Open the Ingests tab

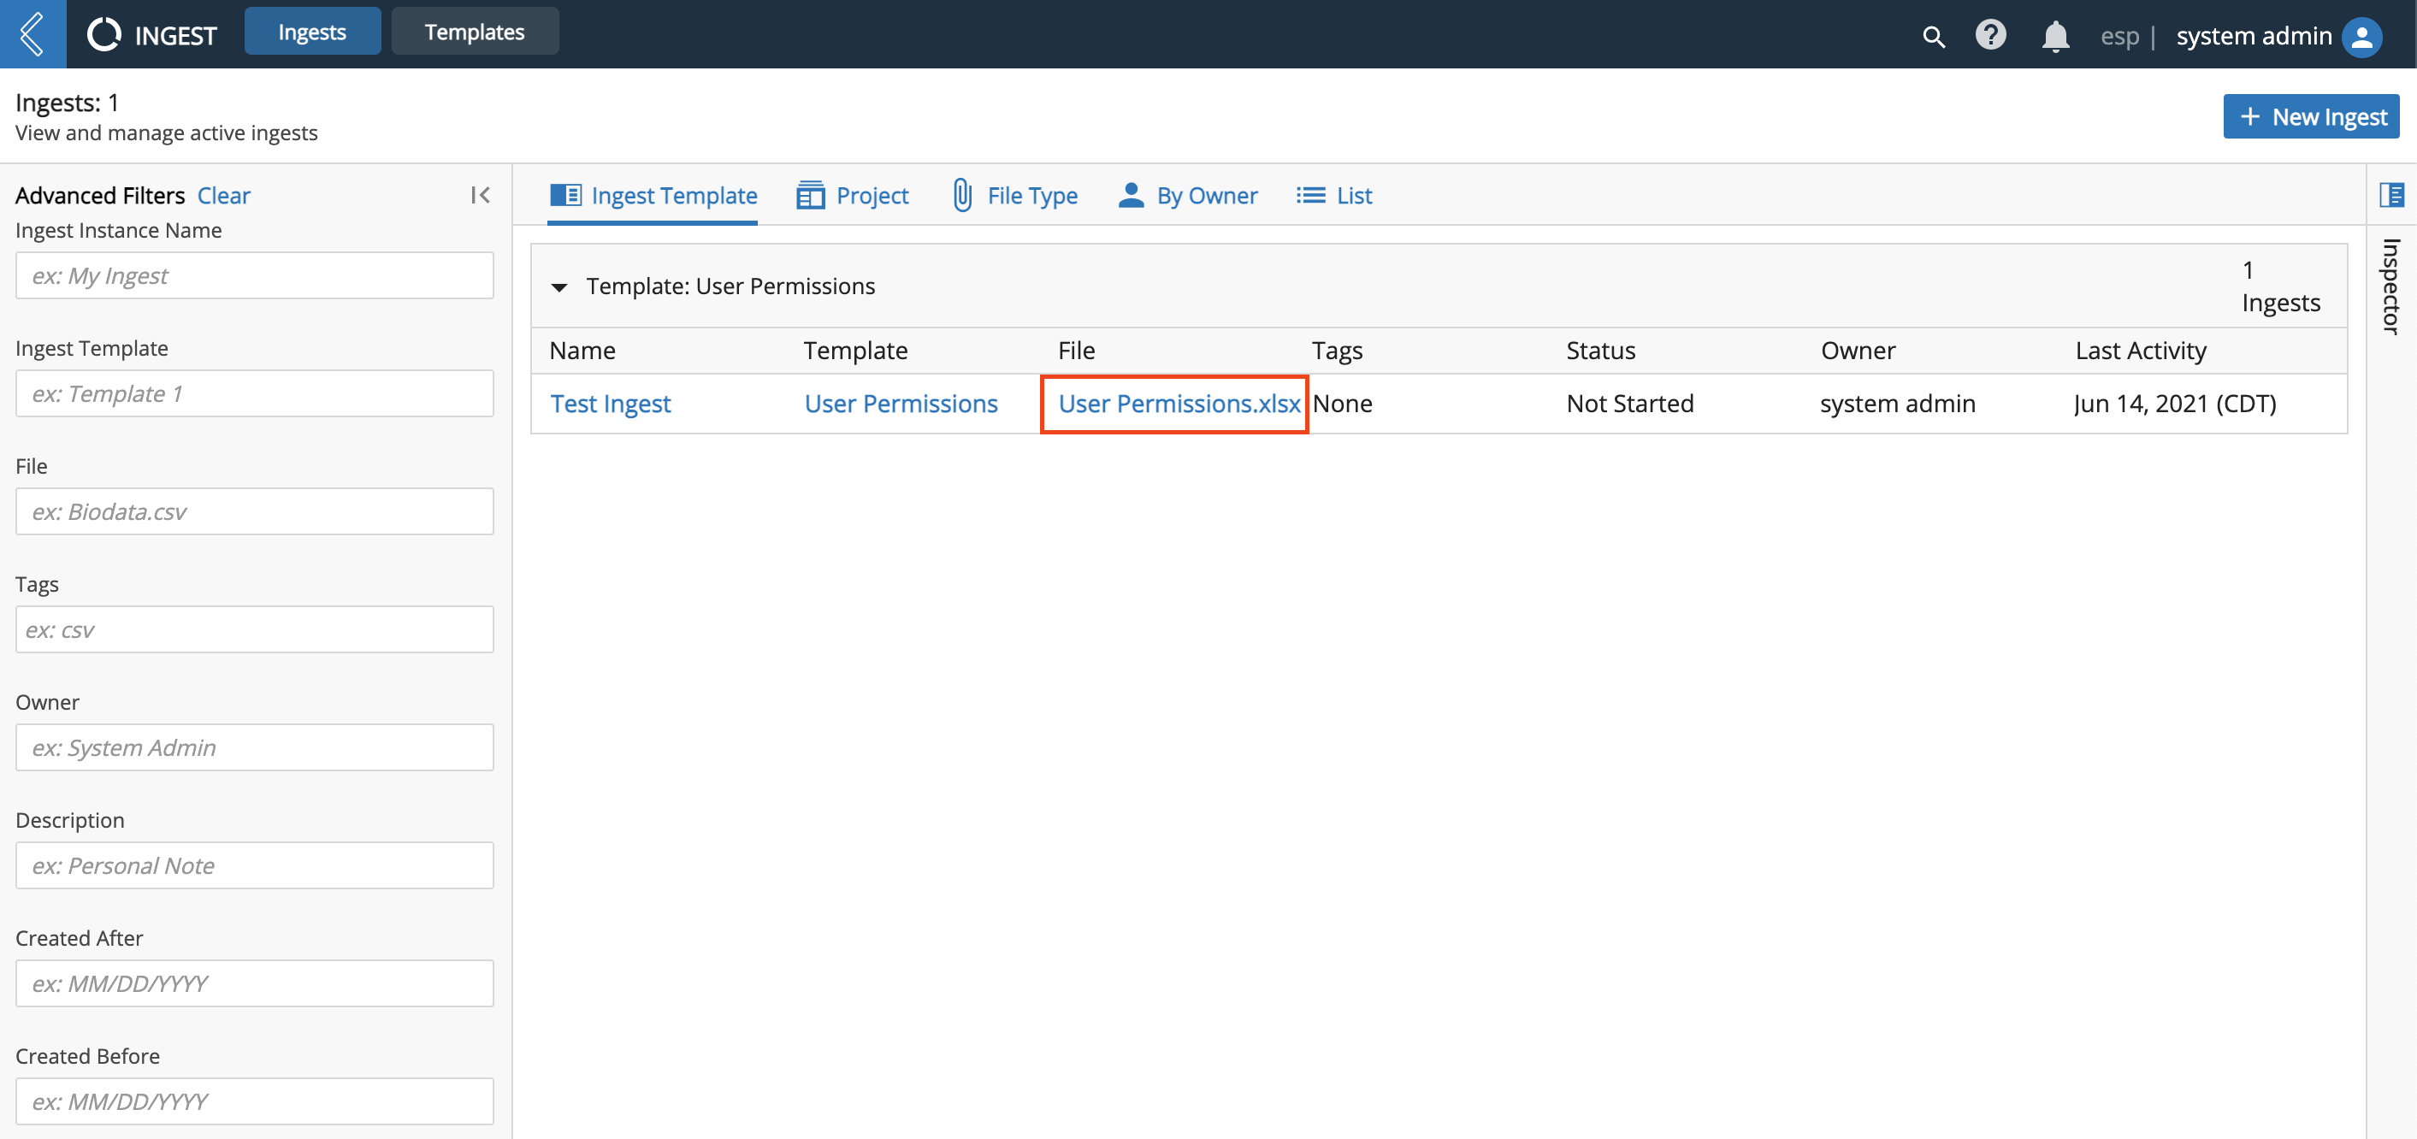pyautogui.click(x=312, y=31)
